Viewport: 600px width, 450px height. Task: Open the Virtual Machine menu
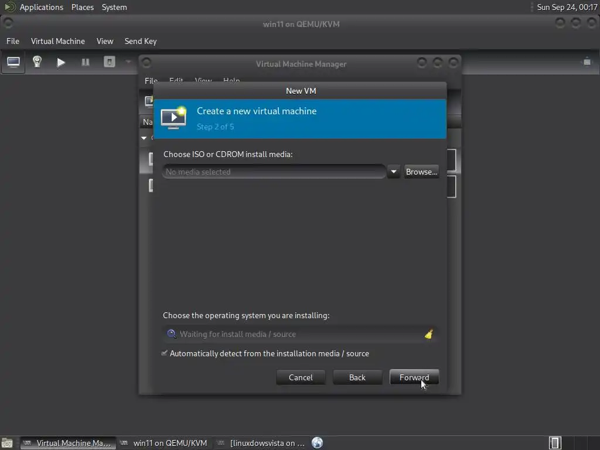(58, 41)
